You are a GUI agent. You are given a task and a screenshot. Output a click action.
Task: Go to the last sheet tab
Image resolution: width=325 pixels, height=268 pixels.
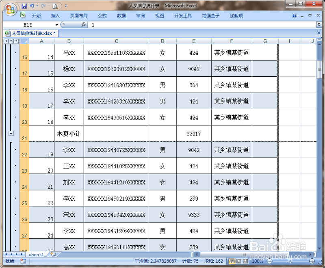point(22,254)
